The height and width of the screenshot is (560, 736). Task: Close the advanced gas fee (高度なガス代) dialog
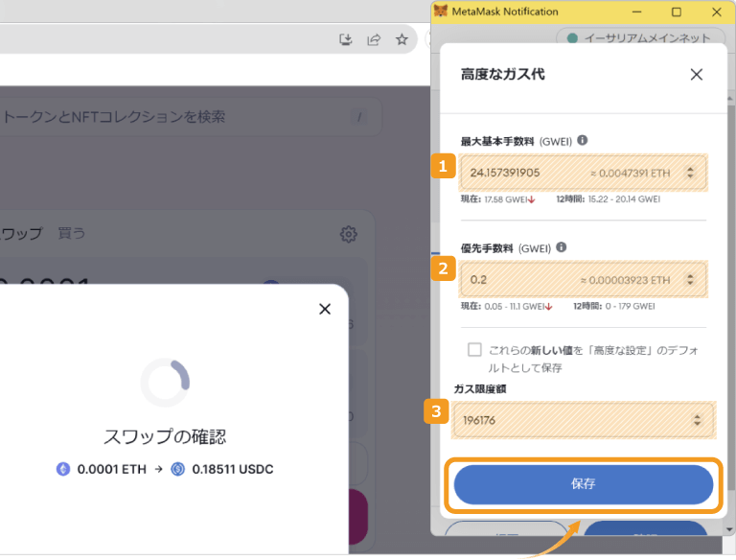tap(696, 74)
